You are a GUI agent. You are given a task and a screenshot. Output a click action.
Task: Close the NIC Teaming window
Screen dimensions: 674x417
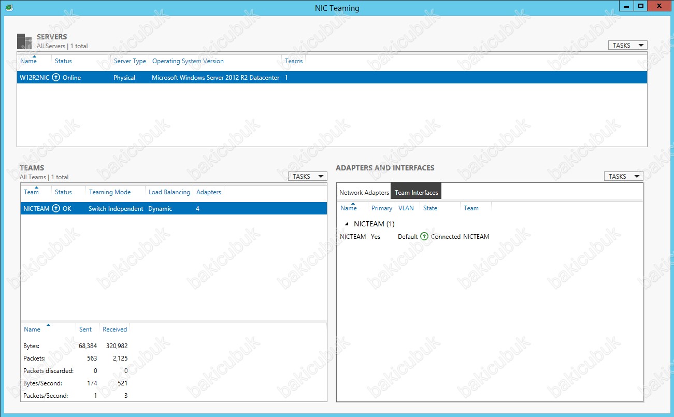click(x=658, y=6)
